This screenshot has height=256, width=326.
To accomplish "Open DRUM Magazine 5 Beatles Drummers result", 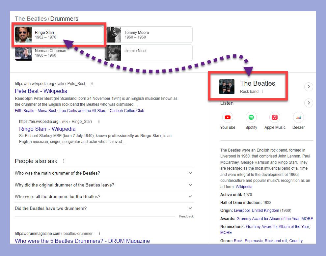I will pyautogui.click(x=82, y=241).
